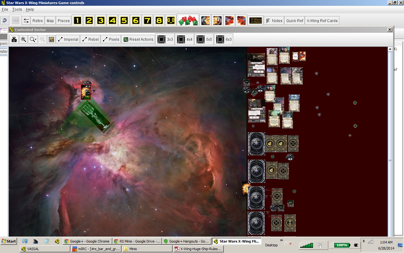Open the File menu
The image size is (404, 253).
pos(5,9)
